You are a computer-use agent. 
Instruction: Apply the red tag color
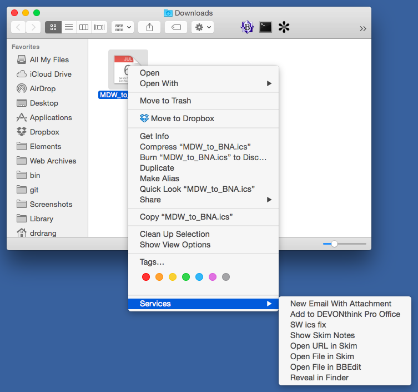146,277
